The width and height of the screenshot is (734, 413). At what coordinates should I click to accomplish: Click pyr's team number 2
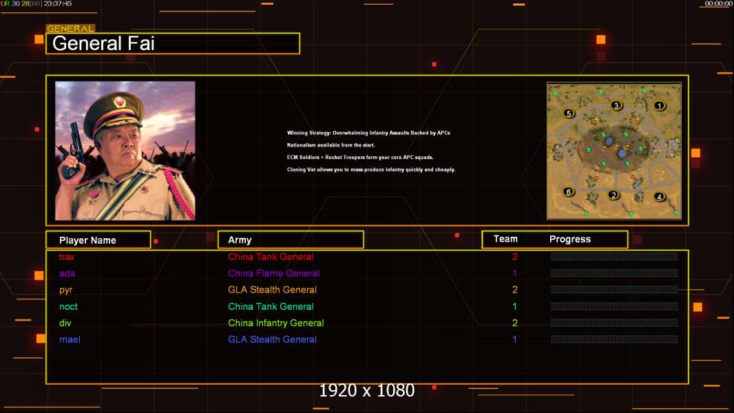click(514, 290)
